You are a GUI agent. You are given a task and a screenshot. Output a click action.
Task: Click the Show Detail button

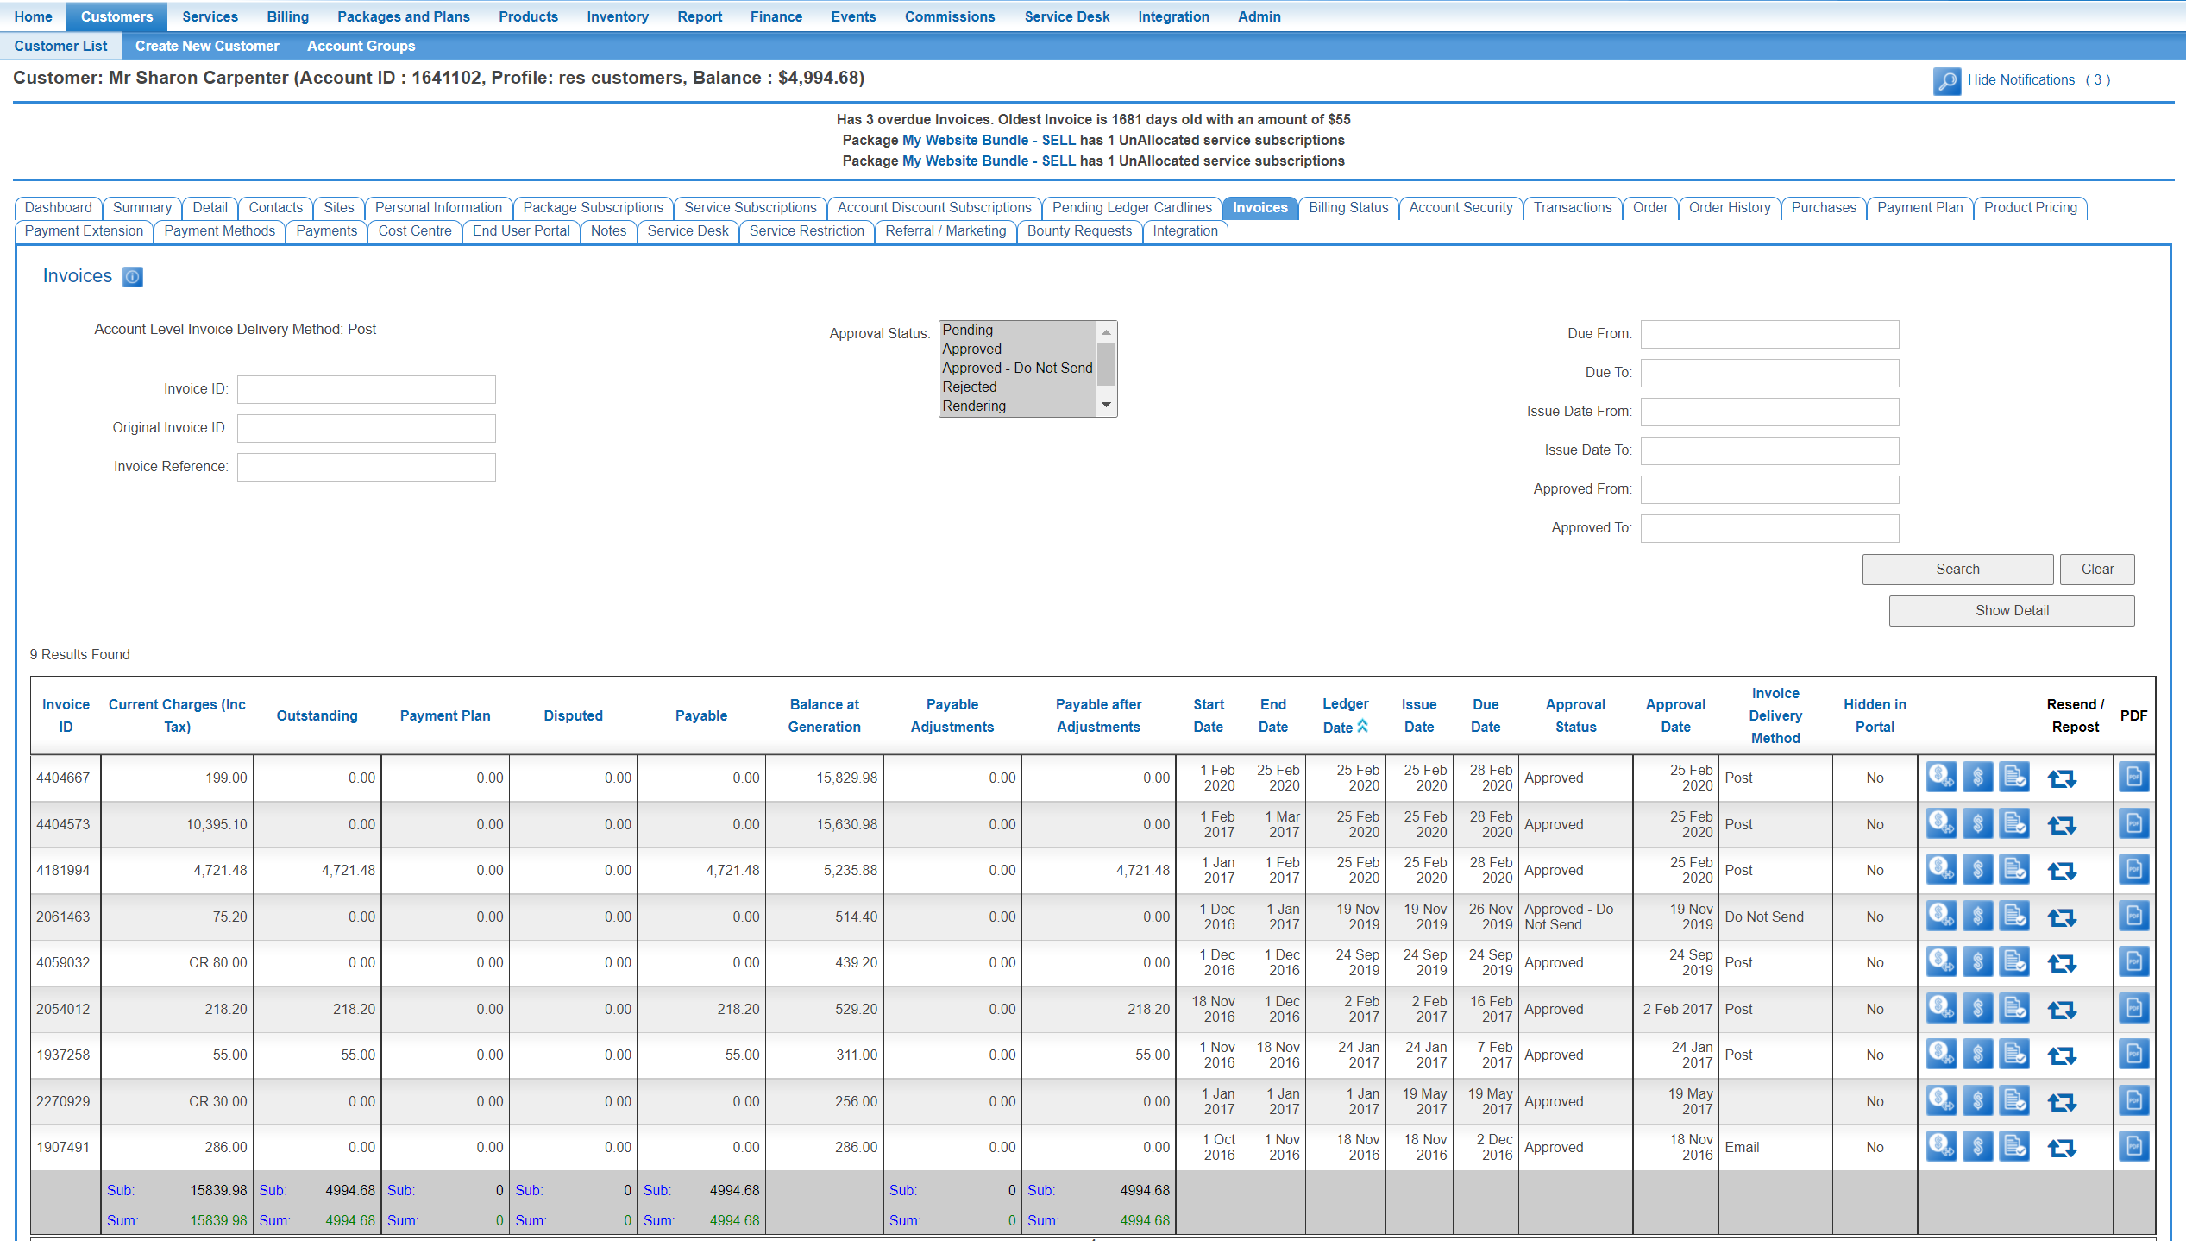point(2011,611)
